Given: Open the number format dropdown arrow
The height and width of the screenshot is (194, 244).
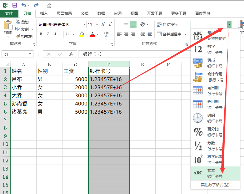Looking at the screenshot, I should click(229, 24).
